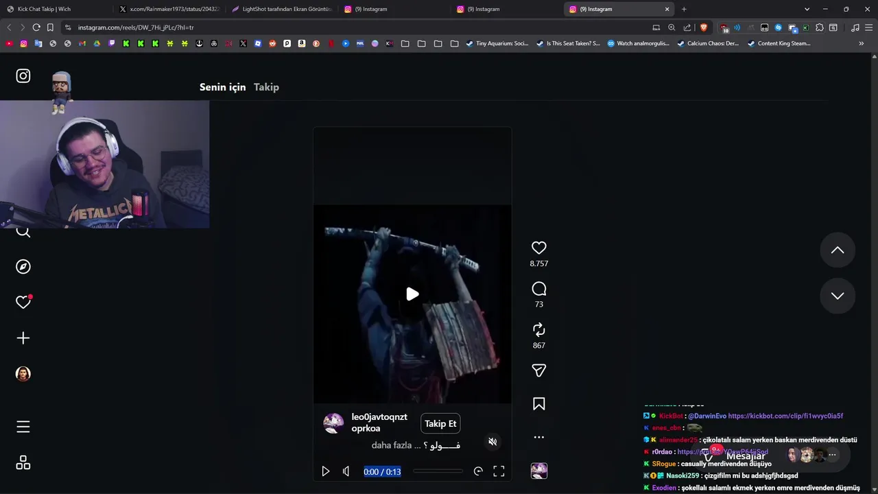The image size is (878, 494).
Task: Switch to the LightShot browser tab
Action: 281,9
